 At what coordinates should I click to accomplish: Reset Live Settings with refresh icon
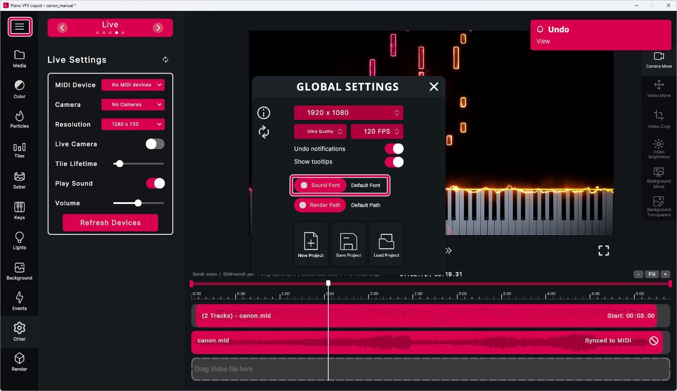click(165, 60)
